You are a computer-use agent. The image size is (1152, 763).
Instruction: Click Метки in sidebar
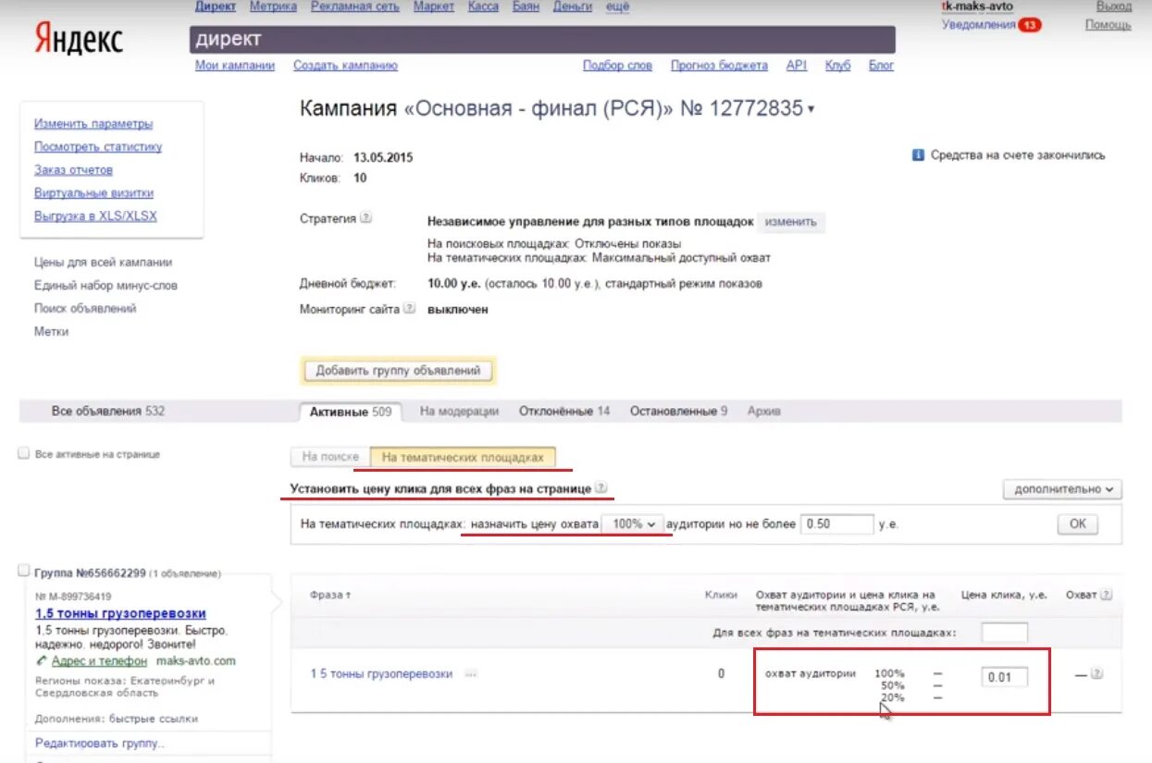coord(51,332)
